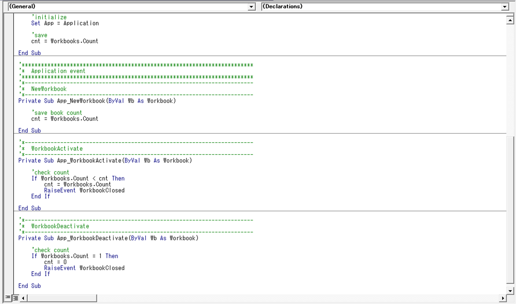Click the vertical scrollbar thumb

click(x=510, y=210)
